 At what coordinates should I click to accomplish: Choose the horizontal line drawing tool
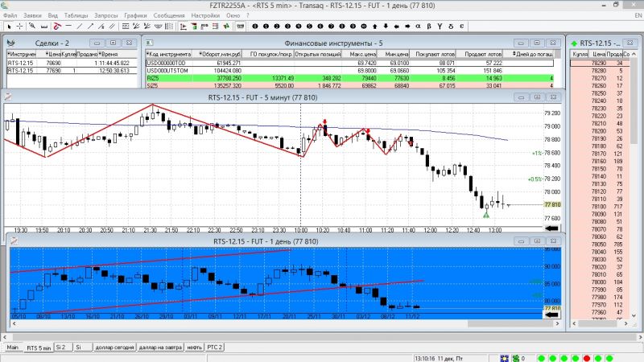(68, 26)
